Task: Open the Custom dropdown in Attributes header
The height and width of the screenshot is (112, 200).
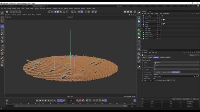Action: coord(194,55)
